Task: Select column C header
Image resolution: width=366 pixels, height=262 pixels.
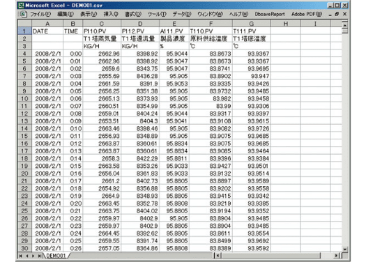Action: [102, 24]
